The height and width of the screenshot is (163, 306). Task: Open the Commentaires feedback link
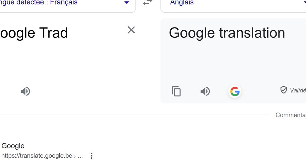coord(291,115)
